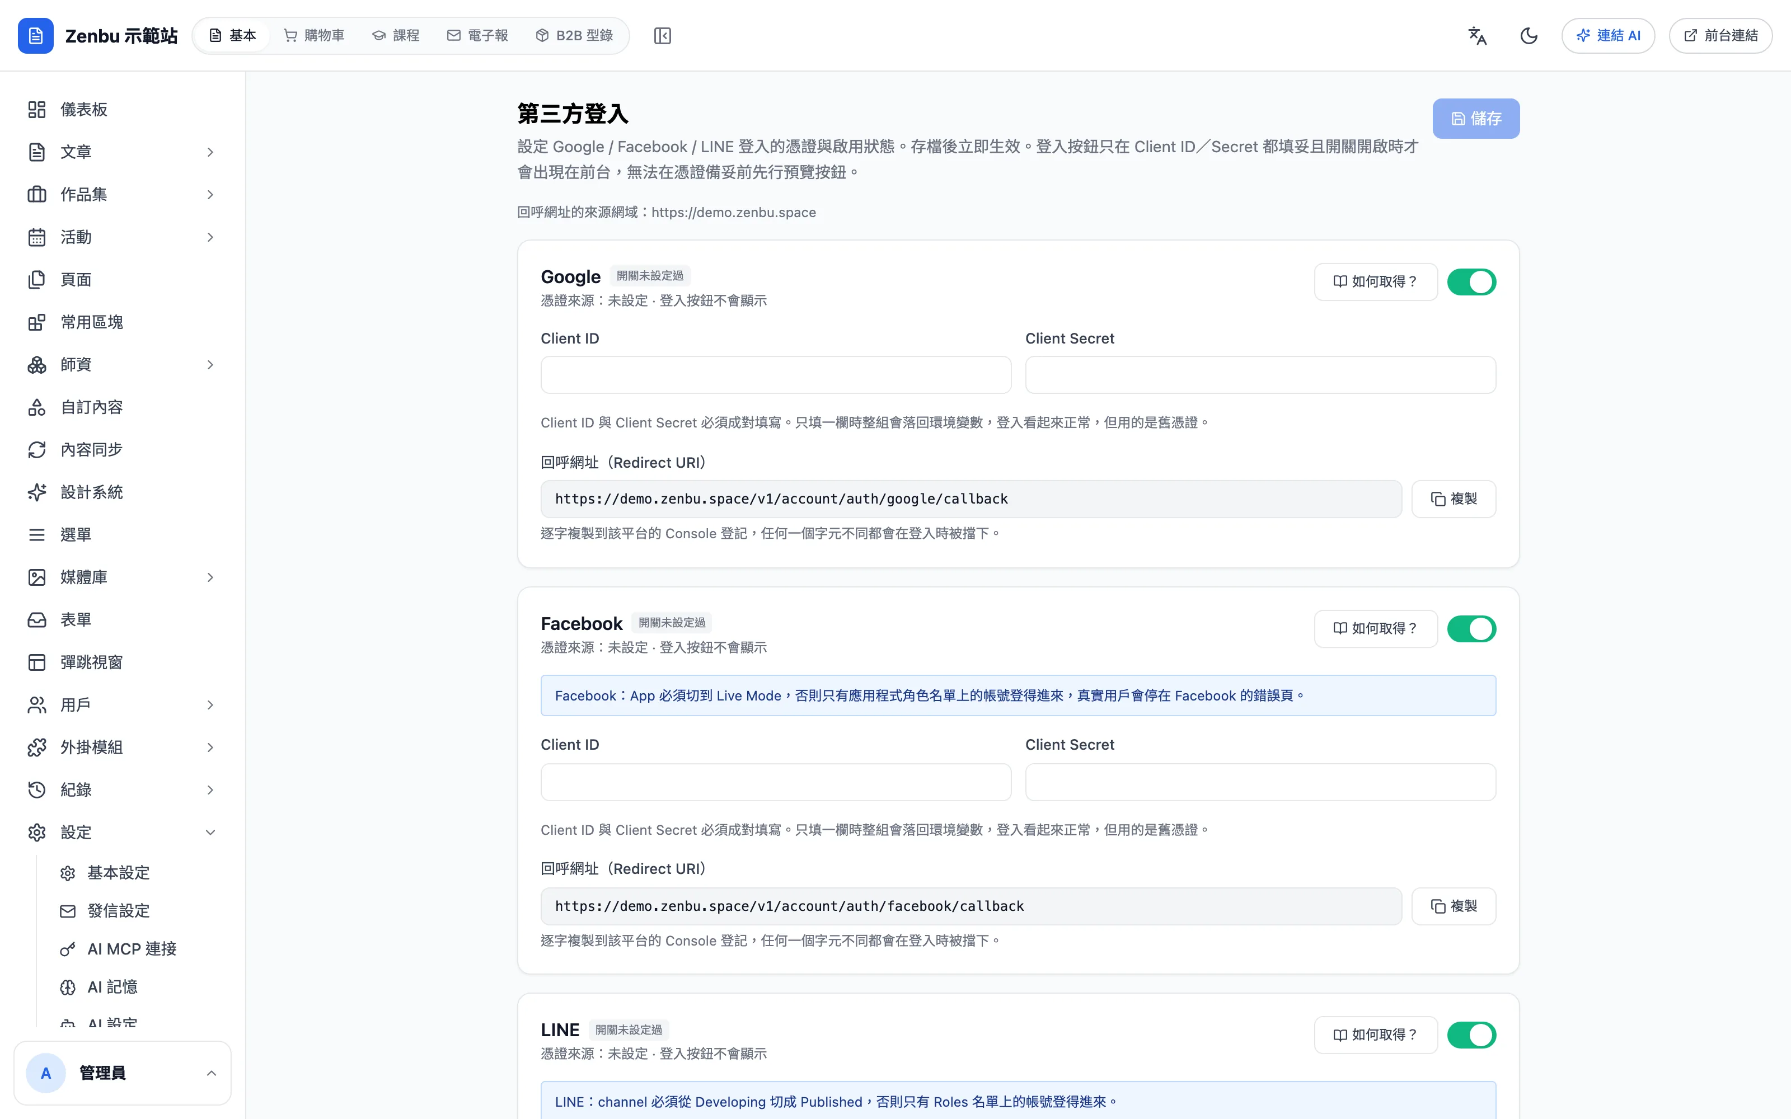1791x1119 pixels.
Task: Open AI MCP 連接 key icon
Action: (67, 949)
